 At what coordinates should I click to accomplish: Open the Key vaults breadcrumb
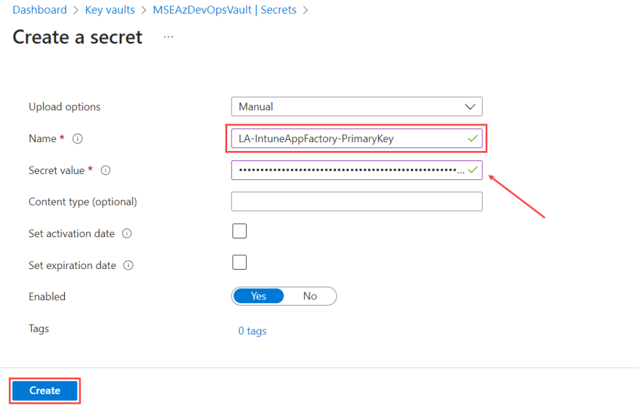[x=110, y=10]
